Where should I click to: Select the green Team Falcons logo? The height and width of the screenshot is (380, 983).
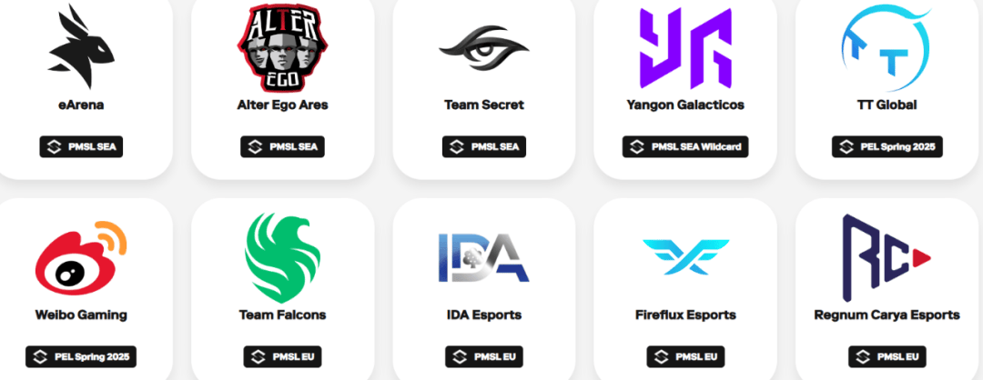283,258
